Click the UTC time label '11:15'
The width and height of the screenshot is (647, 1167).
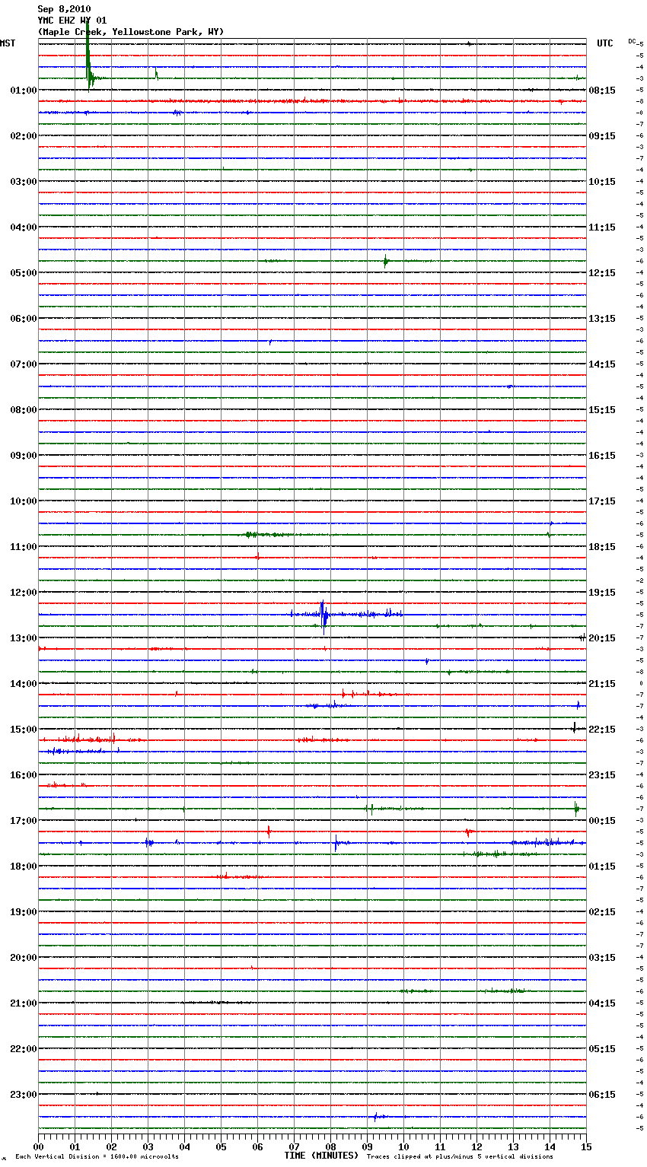[602, 227]
